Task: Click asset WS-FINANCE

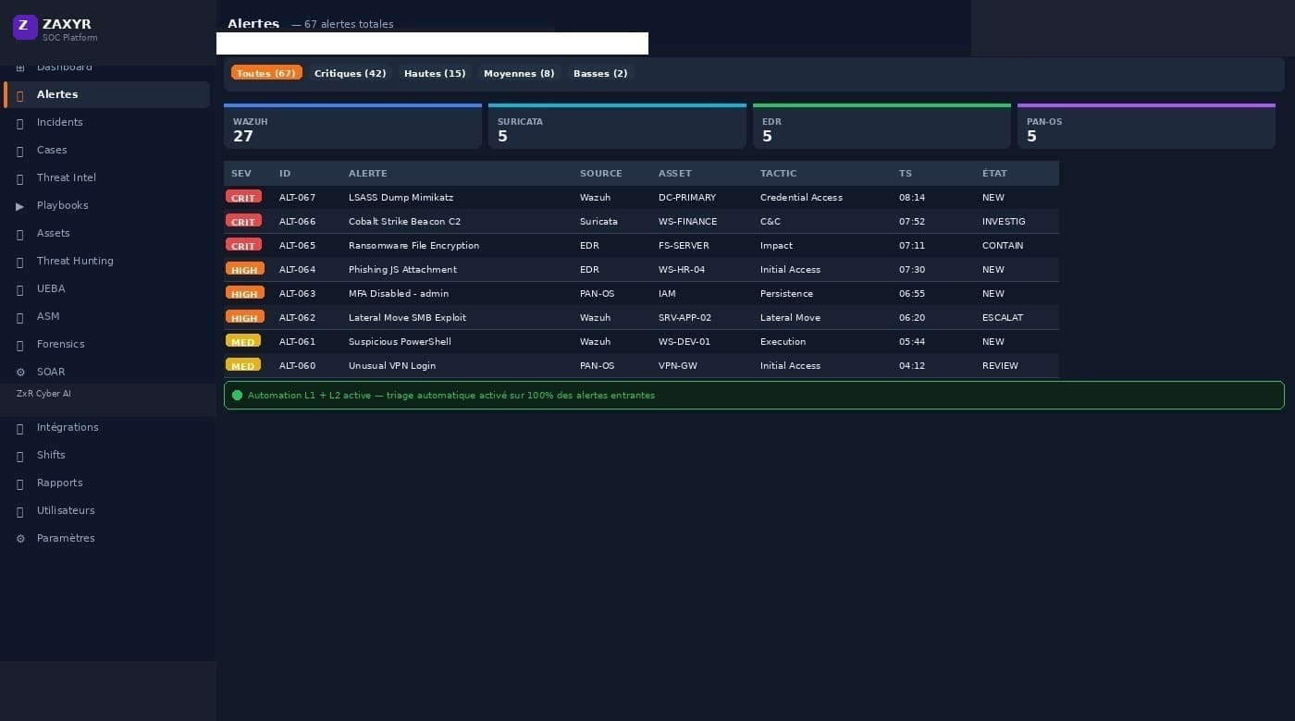Action: (x=687, y=222)
